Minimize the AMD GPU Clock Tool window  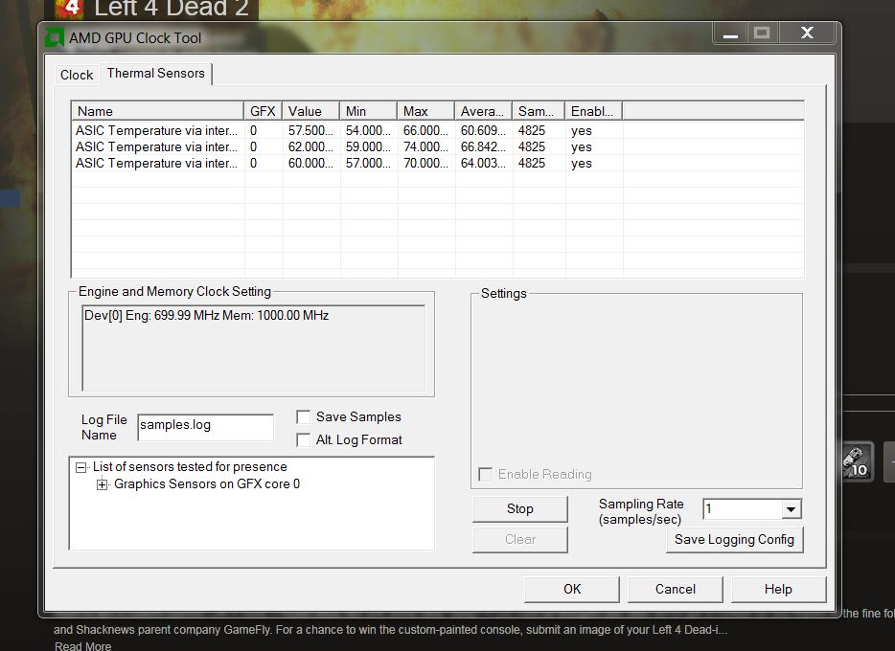pyautogui.click(x=730, y=34)
